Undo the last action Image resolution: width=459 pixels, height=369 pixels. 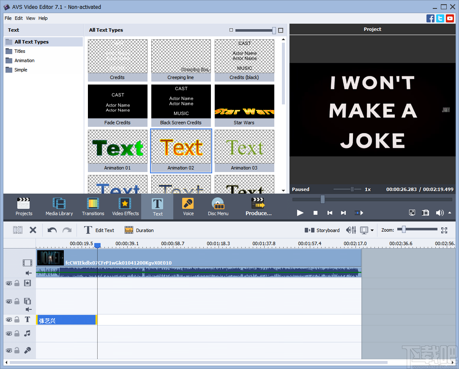(52, 230)
